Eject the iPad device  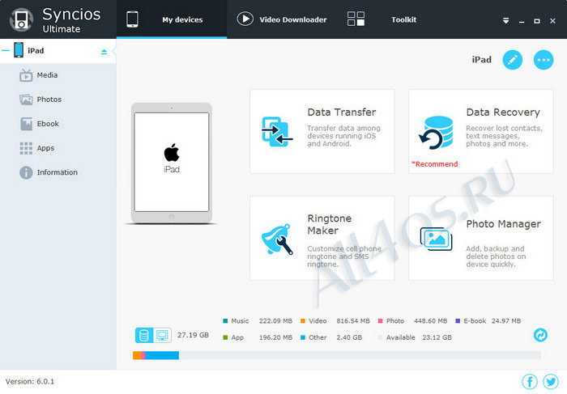104,52
